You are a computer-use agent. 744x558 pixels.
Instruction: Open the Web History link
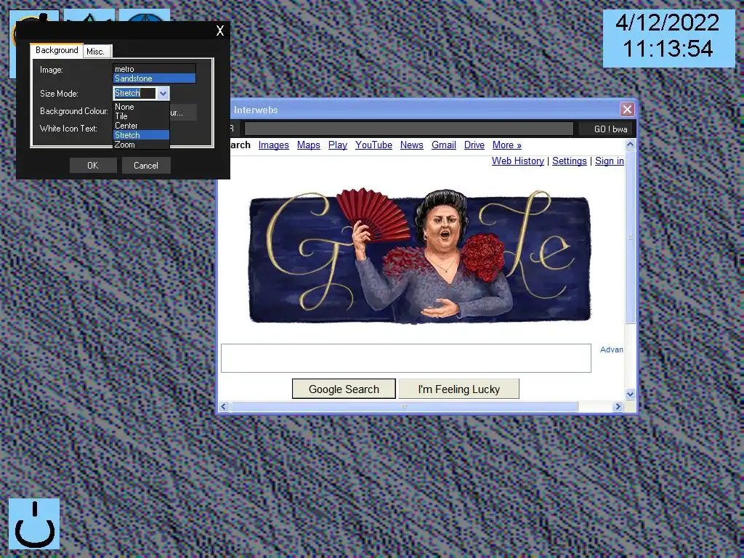(x=517, y=161)
